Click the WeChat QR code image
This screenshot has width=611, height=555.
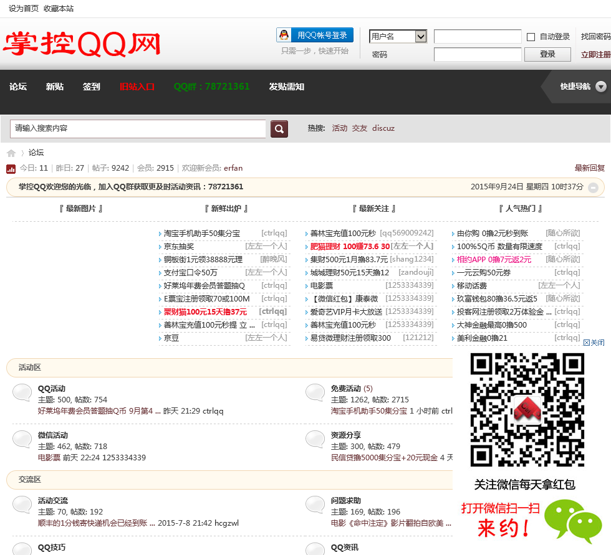click(x=527, y=409)
